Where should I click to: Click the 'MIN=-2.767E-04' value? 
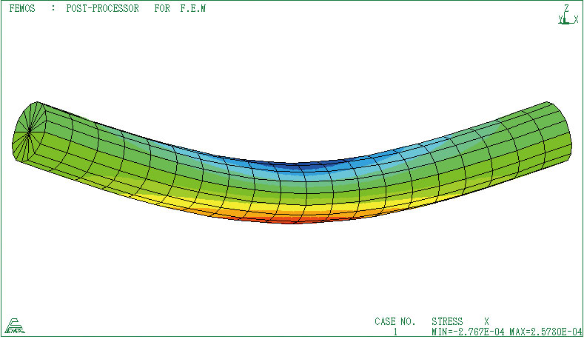[x=469, y=332]
